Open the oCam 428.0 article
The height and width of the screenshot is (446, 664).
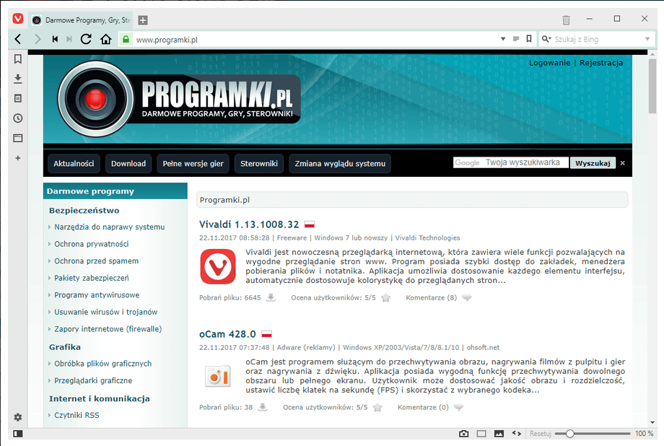[227, 333]
